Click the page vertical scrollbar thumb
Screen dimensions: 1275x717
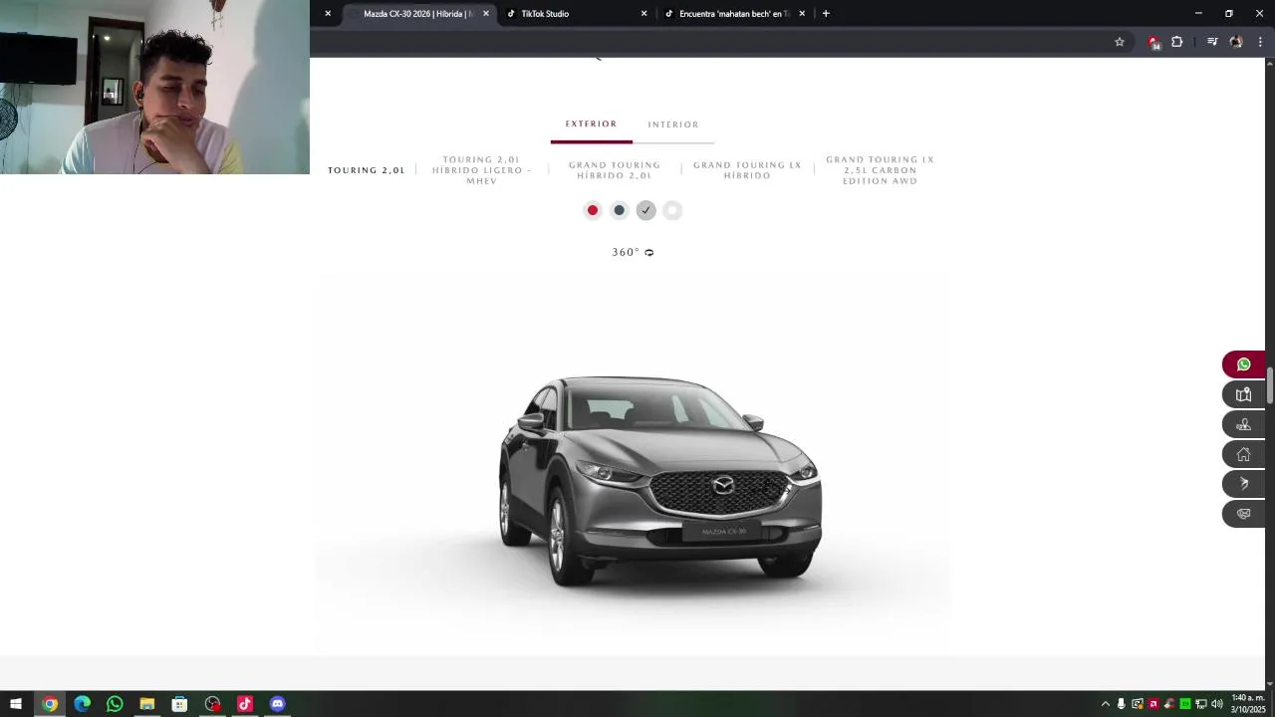point(1270,384)
